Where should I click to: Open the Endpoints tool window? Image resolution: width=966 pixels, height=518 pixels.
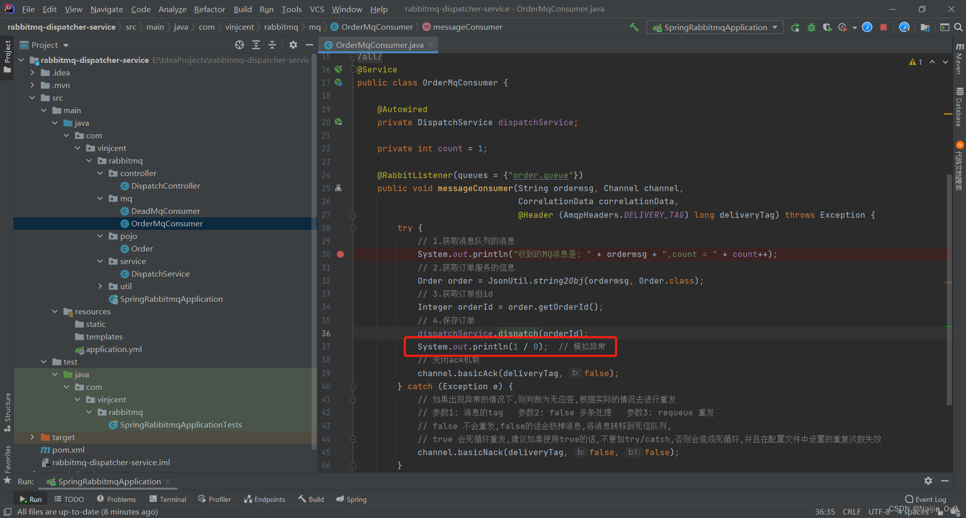click(x=264, y=499)
